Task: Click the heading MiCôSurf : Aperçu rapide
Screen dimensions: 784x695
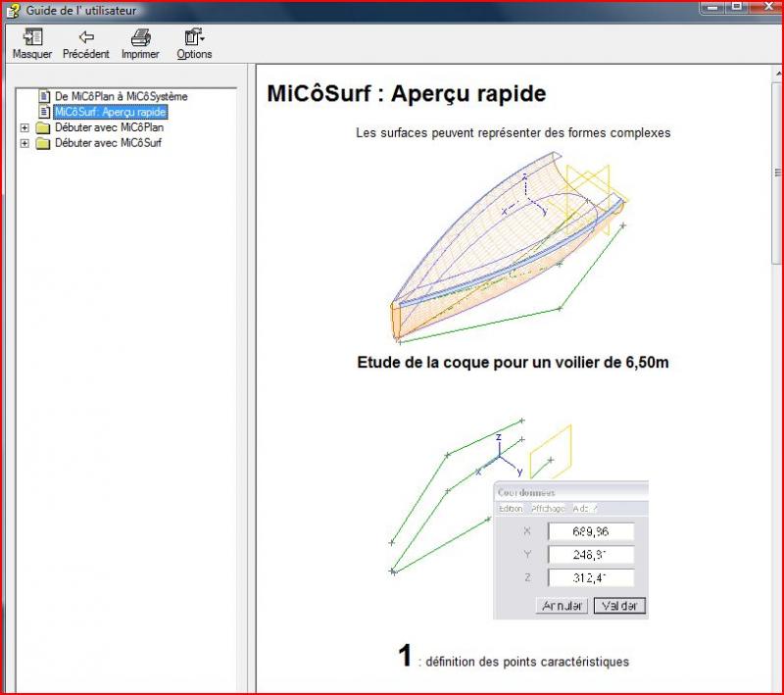Action: (407, 93)
